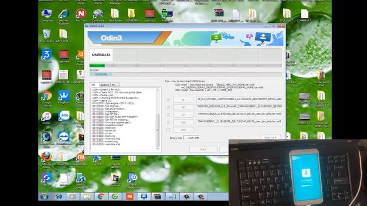Toggle the CP file checkbox
The height and width of the screenshot is (206, 367).
(x=168, y=114)
